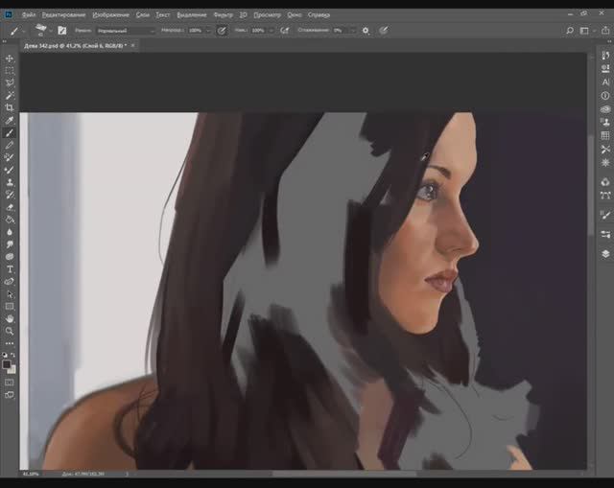Expand the opacity value dropdown
Image resolution: width=614 pixels, height=488 pixels.
click(x=209, y=31)
